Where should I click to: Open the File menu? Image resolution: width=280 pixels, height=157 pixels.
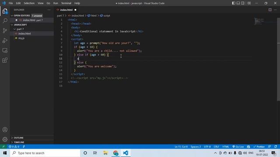click(x=10, y=3)
